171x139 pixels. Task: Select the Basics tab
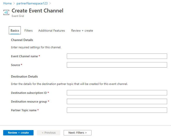click(15, 31)
